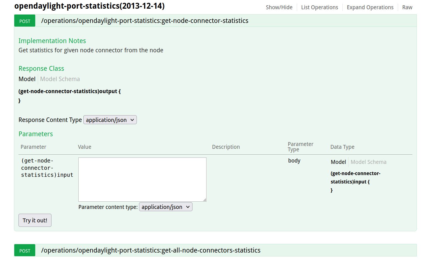Image resolution: width=423 pixels, height=259 pixels.
Task: Switch to Data Type Model Schema tab
Action: click(368, 162)
